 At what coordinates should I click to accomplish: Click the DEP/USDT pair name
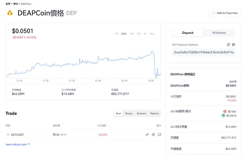[17, 135]
